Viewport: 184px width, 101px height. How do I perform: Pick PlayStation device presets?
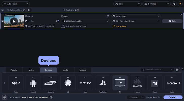(103, 83)
